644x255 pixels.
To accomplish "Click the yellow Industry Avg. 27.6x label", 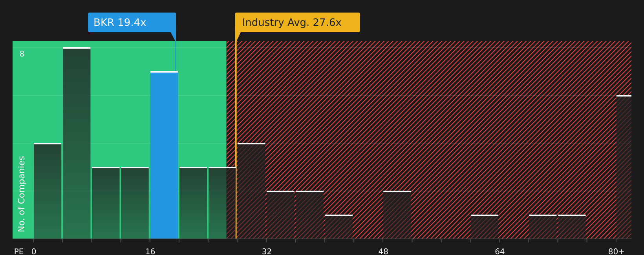I will pyautogui.click(x=297, y=22).
